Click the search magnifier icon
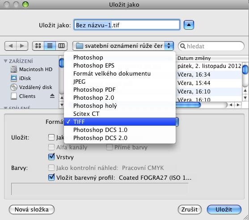This screenshot has width=249, height=220. point(183,46)
